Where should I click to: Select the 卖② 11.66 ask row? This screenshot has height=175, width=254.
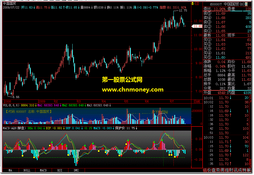pyautogui.click(x=227, y=26)
